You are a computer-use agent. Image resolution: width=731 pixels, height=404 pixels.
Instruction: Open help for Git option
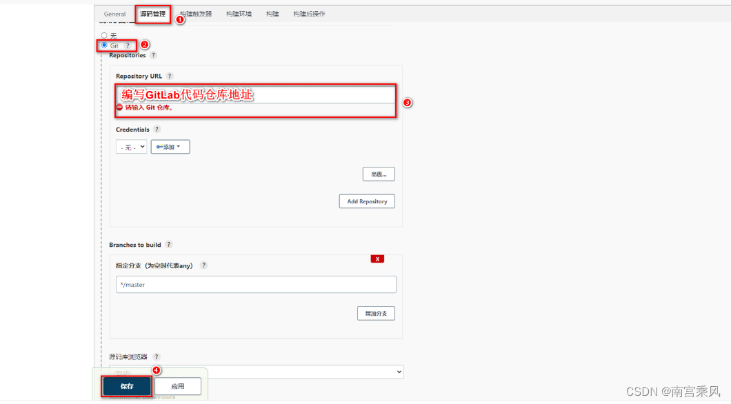click(128, 46)
